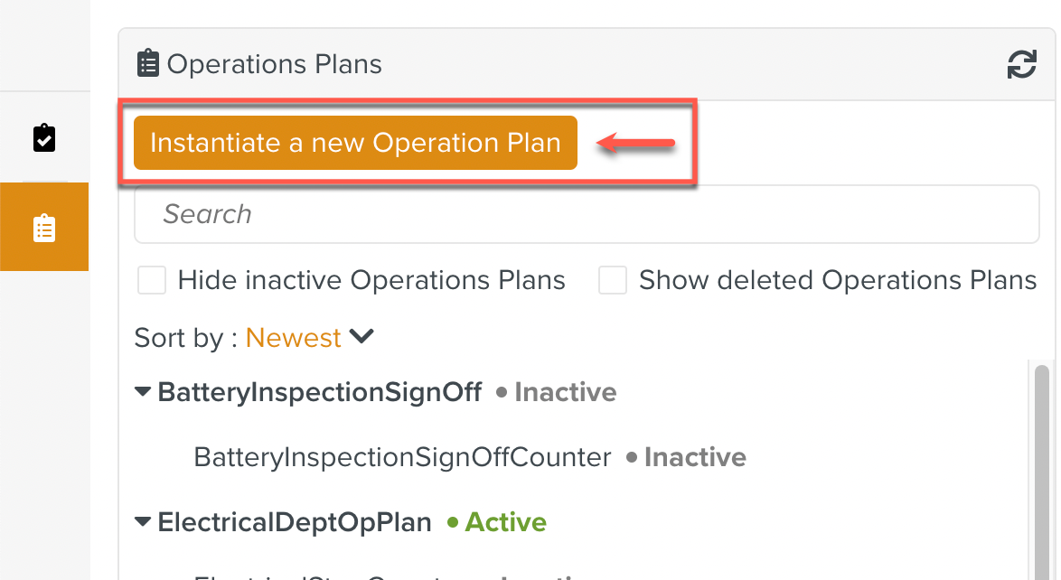
Task: Click the Inactive label beside BatteryInspectionSignOffCounter
Action: coord(694,457)
